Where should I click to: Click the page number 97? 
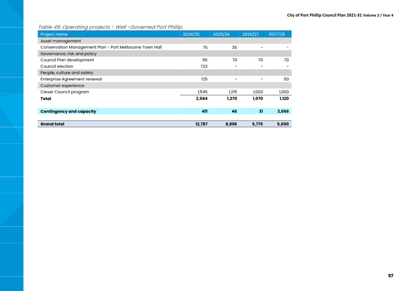point(391,276)
